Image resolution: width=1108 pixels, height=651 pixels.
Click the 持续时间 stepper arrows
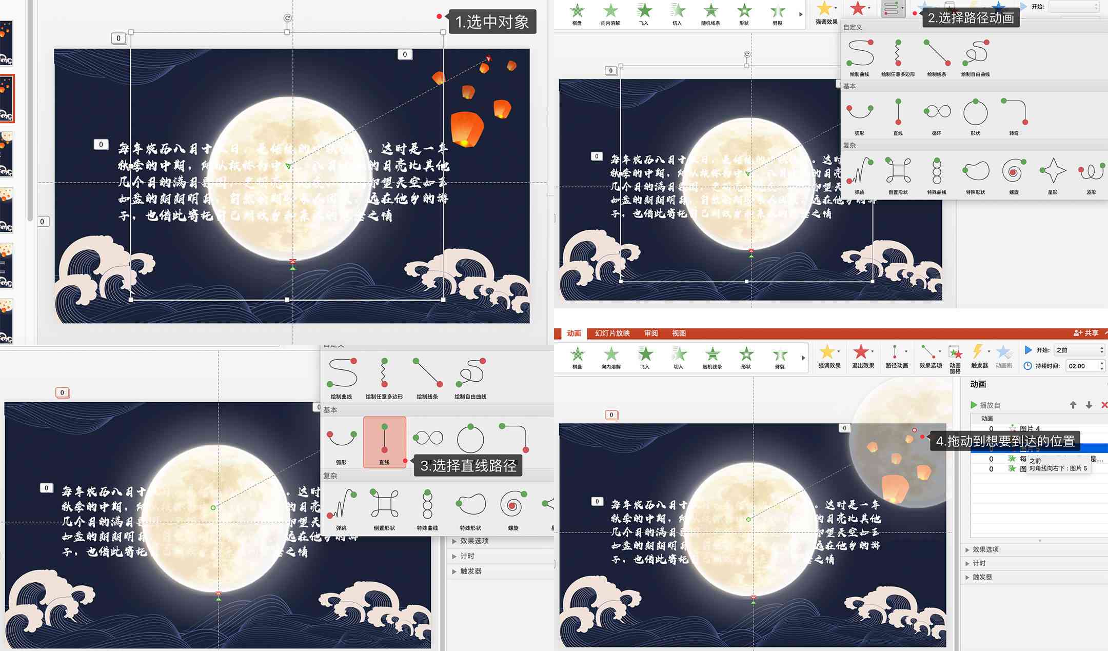click(x=1101, y=366)
